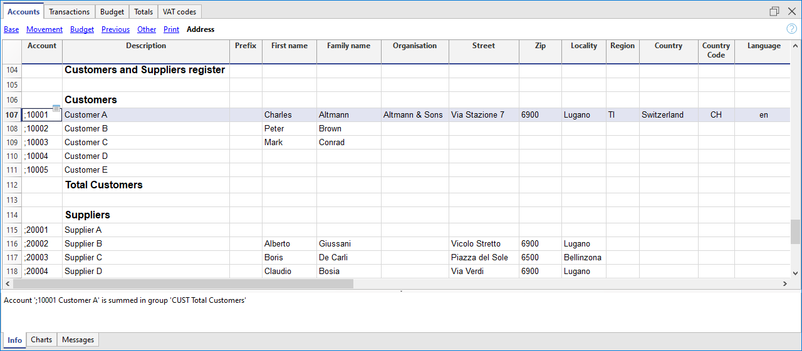Select the Family name column header
Screen dimensions: 802x351
349,51
